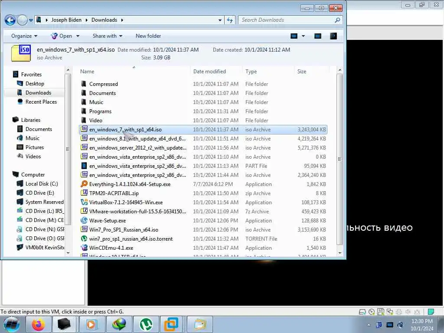Click the refresh button beside address bar
This screenshot has width=444, height=333.
click(230, 20)
